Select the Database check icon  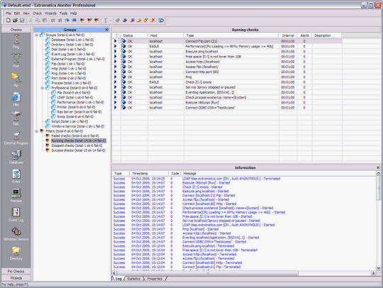pos(16,155)
